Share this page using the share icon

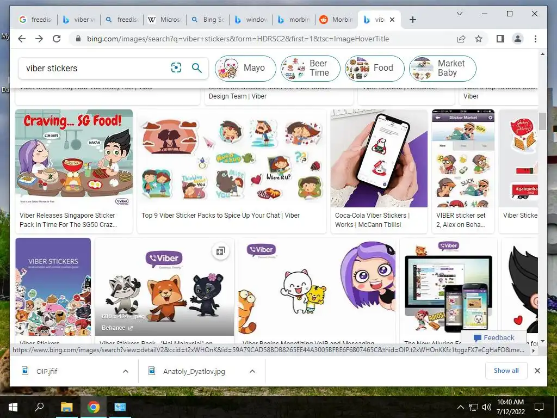[461, 39]
